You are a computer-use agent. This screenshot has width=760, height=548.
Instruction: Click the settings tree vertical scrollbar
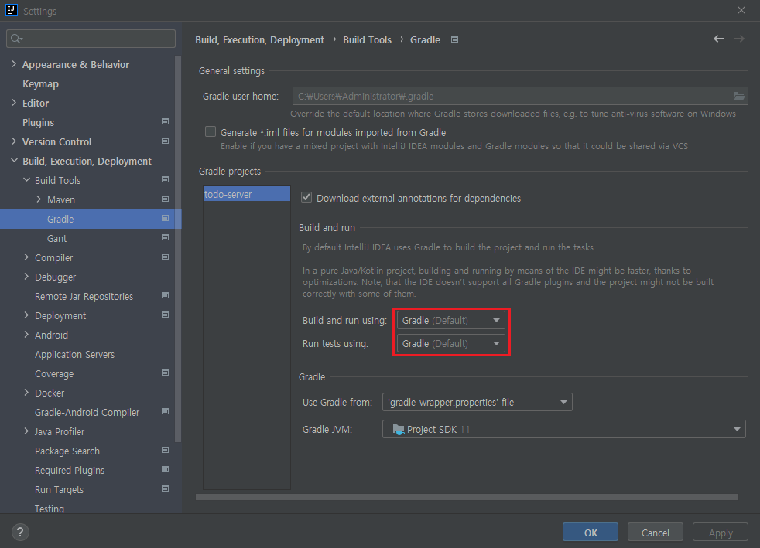(x=178, y=249)
